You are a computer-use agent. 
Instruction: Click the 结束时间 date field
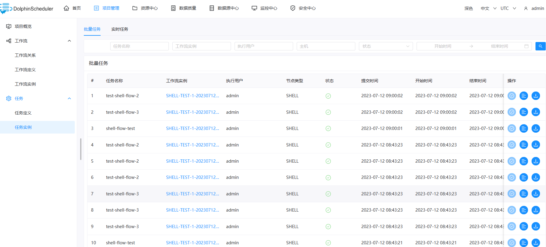pyautogui.click(x=499, y=46)
